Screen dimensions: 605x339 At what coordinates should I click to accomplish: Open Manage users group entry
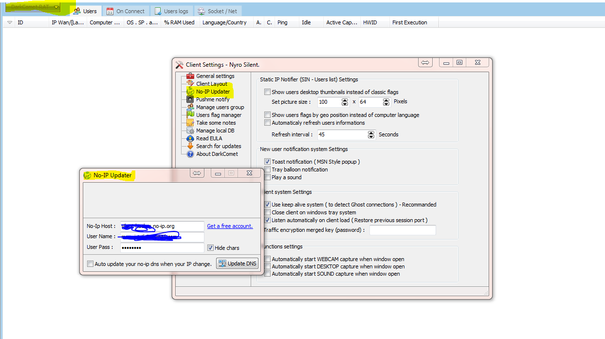click(220, 107)
